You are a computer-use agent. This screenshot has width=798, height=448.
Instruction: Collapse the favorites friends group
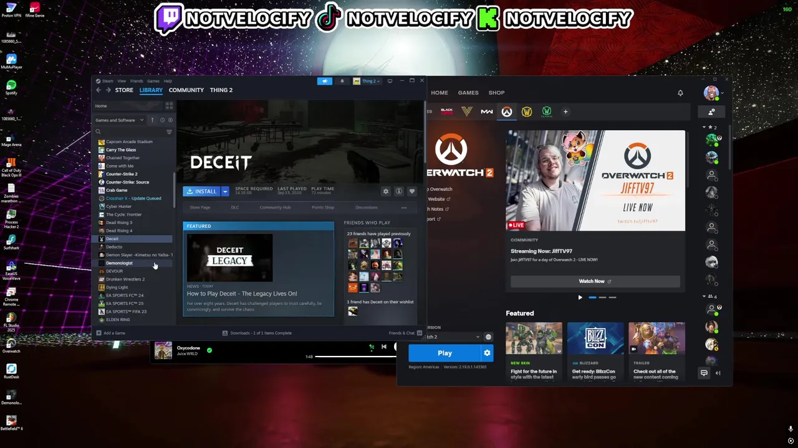[x=705, y=128]
